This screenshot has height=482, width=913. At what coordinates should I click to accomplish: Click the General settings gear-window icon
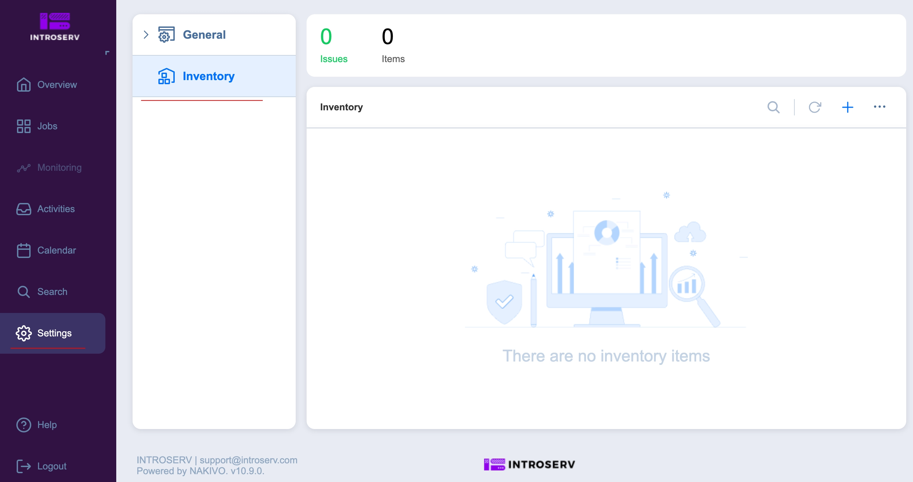[x=166, y=35]
